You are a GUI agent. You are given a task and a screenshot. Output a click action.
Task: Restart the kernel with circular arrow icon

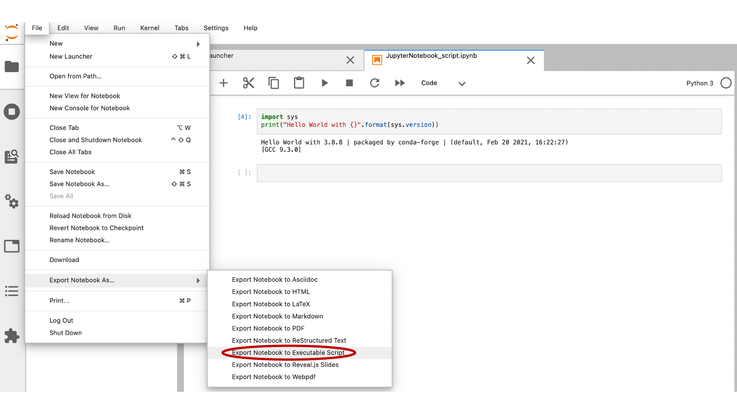click(x=375, y=83)
